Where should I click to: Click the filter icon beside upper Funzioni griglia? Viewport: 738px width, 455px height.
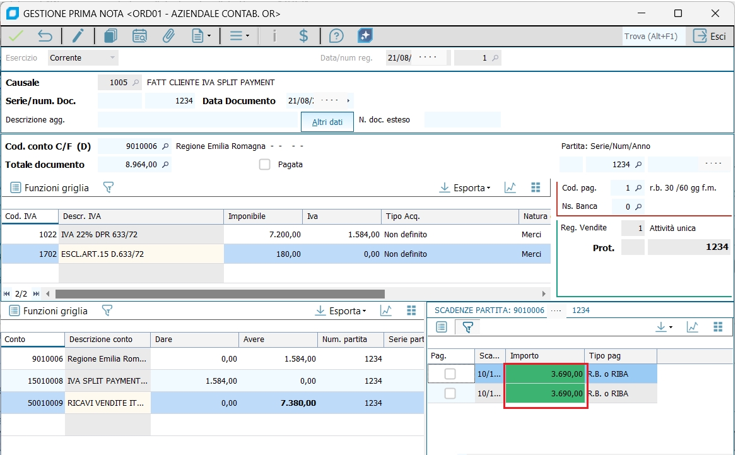point(108,187)
